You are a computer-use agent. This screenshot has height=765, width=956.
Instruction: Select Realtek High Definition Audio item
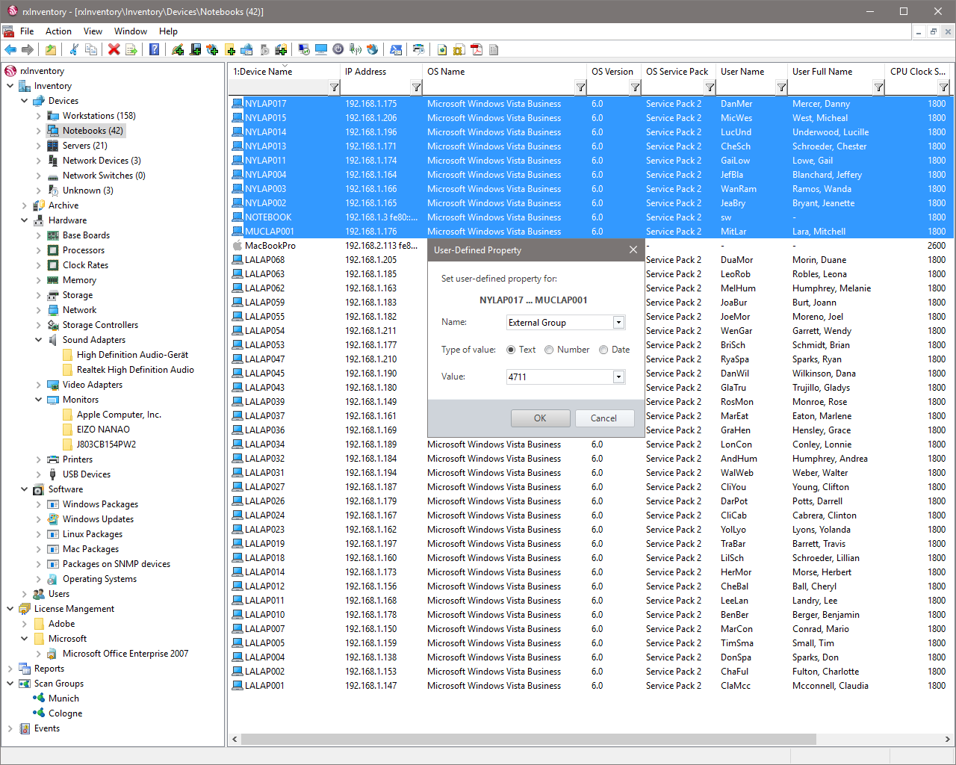135,370
